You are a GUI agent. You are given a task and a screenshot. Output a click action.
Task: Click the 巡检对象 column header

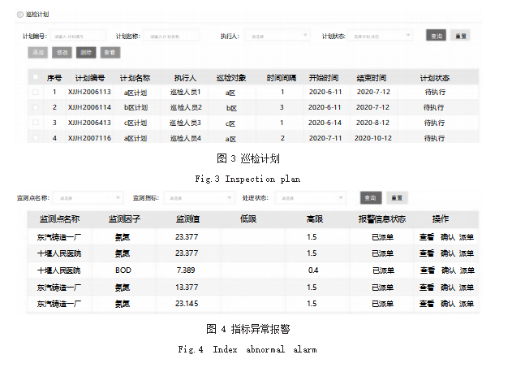click(231, 78)
